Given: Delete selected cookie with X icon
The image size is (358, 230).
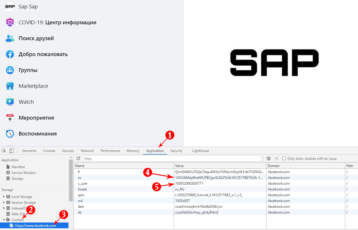Looking at the screenshot, I should pos(276,158).
